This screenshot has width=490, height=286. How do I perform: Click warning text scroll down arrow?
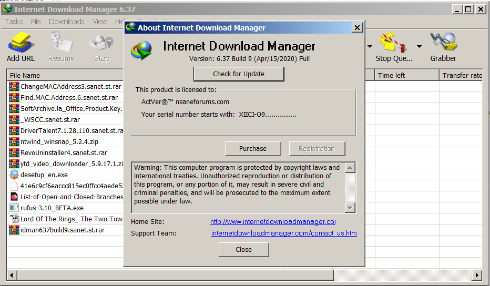pos(350,207)
